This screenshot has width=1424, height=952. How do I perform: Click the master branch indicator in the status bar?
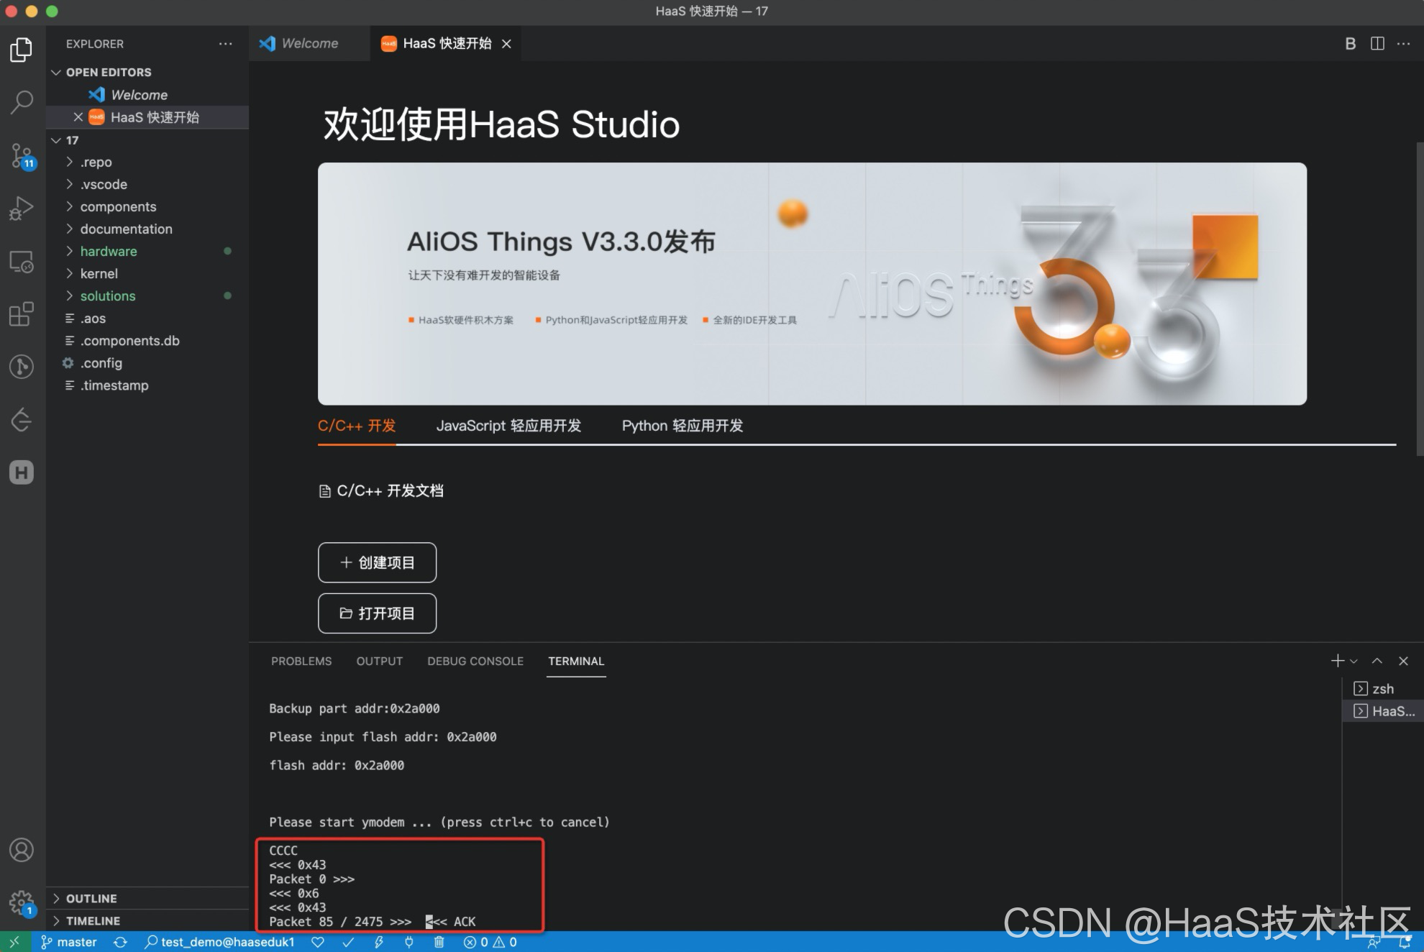[x=69, y=942]
